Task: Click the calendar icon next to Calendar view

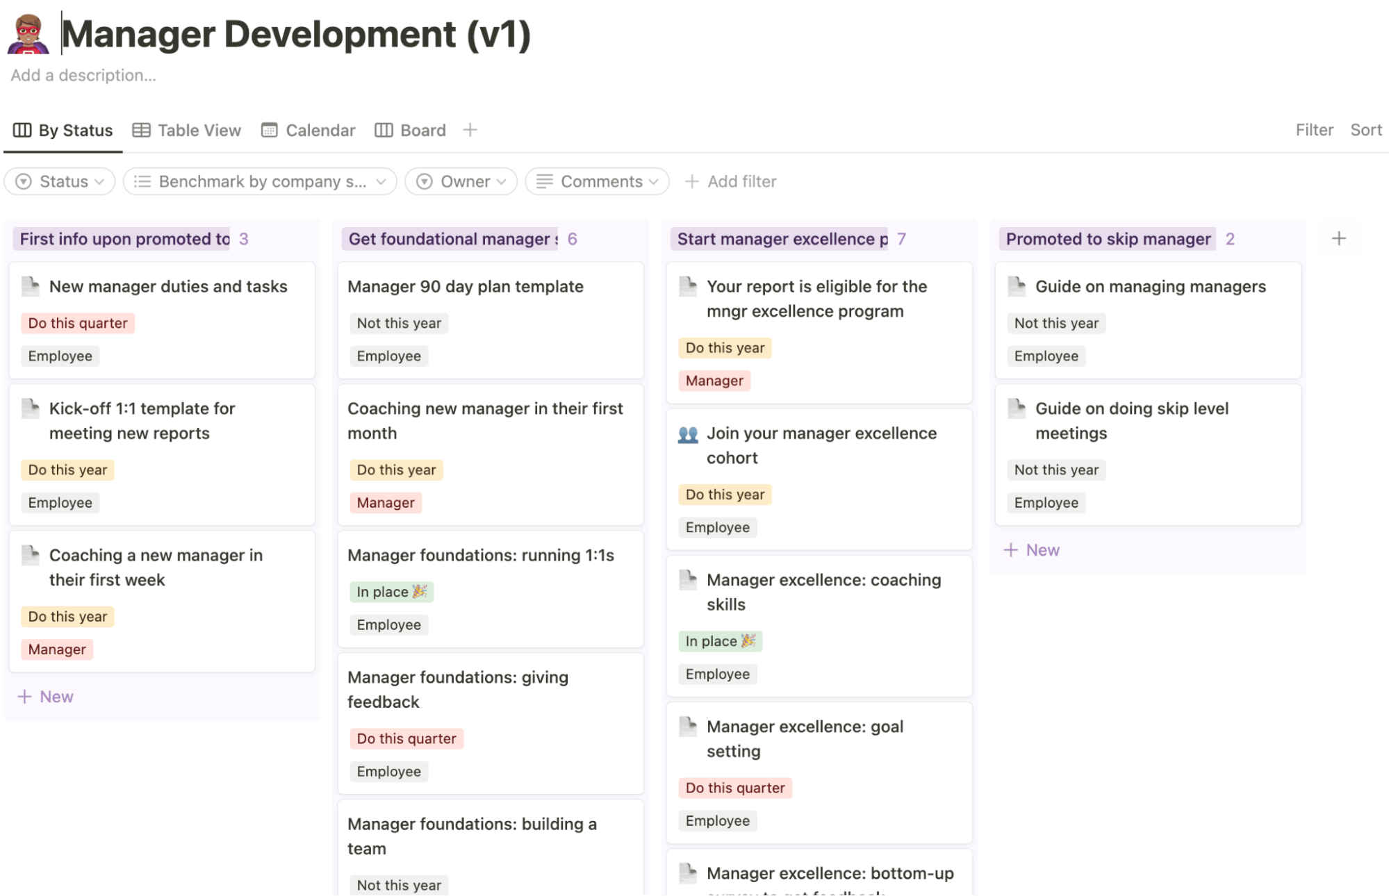Action: click(x=269, y=130)
